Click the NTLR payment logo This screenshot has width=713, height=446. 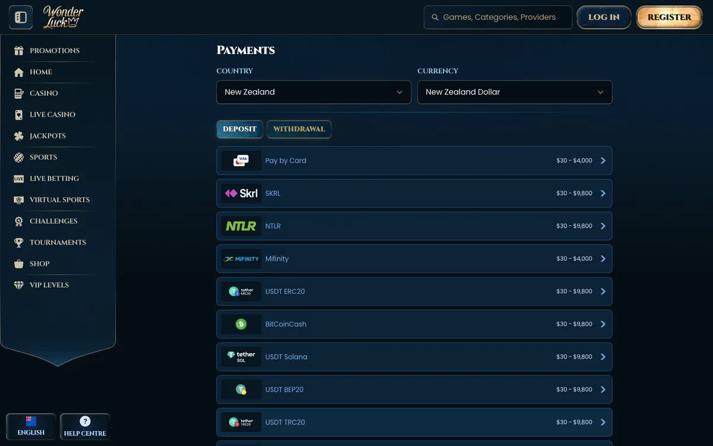coord(241,226)
